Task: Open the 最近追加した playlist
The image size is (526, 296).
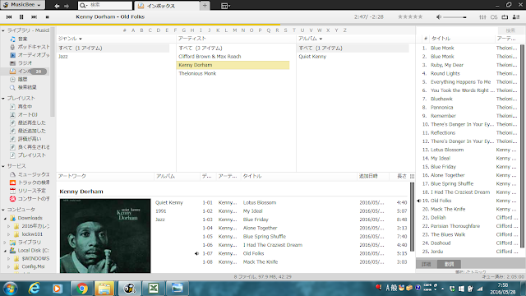Action: click(31, 131)
